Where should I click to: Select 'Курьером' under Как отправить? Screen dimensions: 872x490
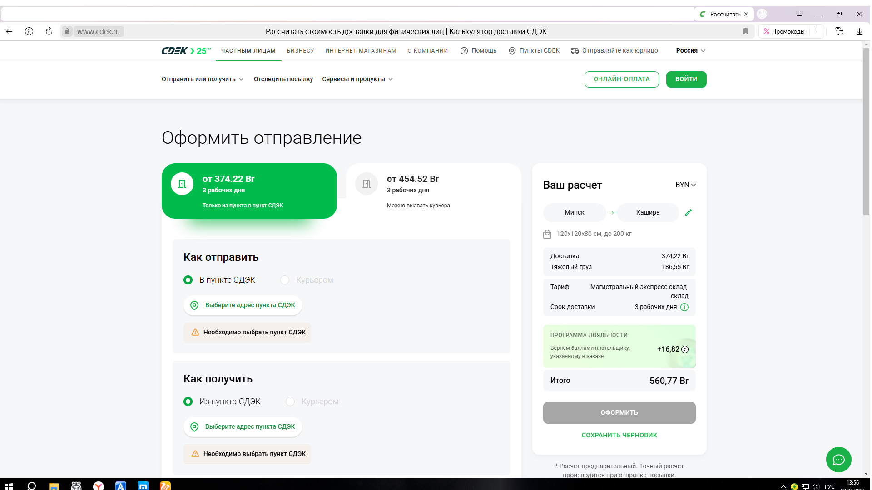click(x=285, y=280)
